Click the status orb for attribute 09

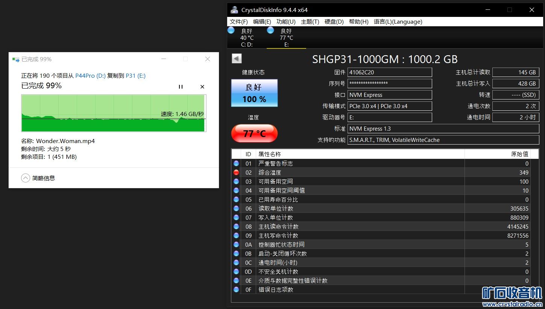(236, 235)
